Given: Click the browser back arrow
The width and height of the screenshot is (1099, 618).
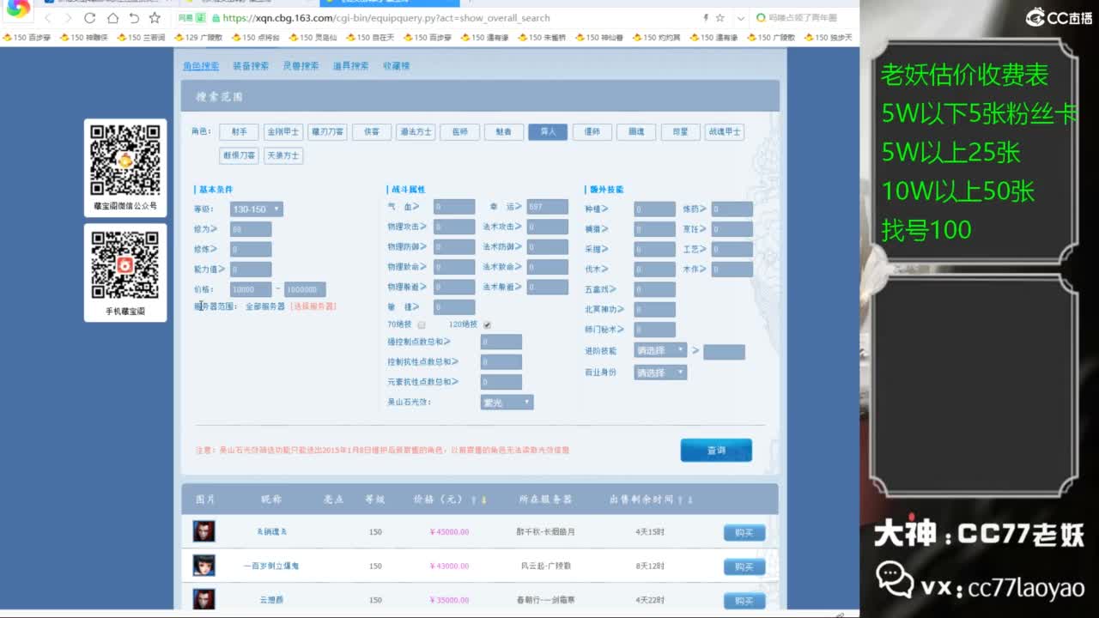Looking at the screenshot, I should pos(47,18).
